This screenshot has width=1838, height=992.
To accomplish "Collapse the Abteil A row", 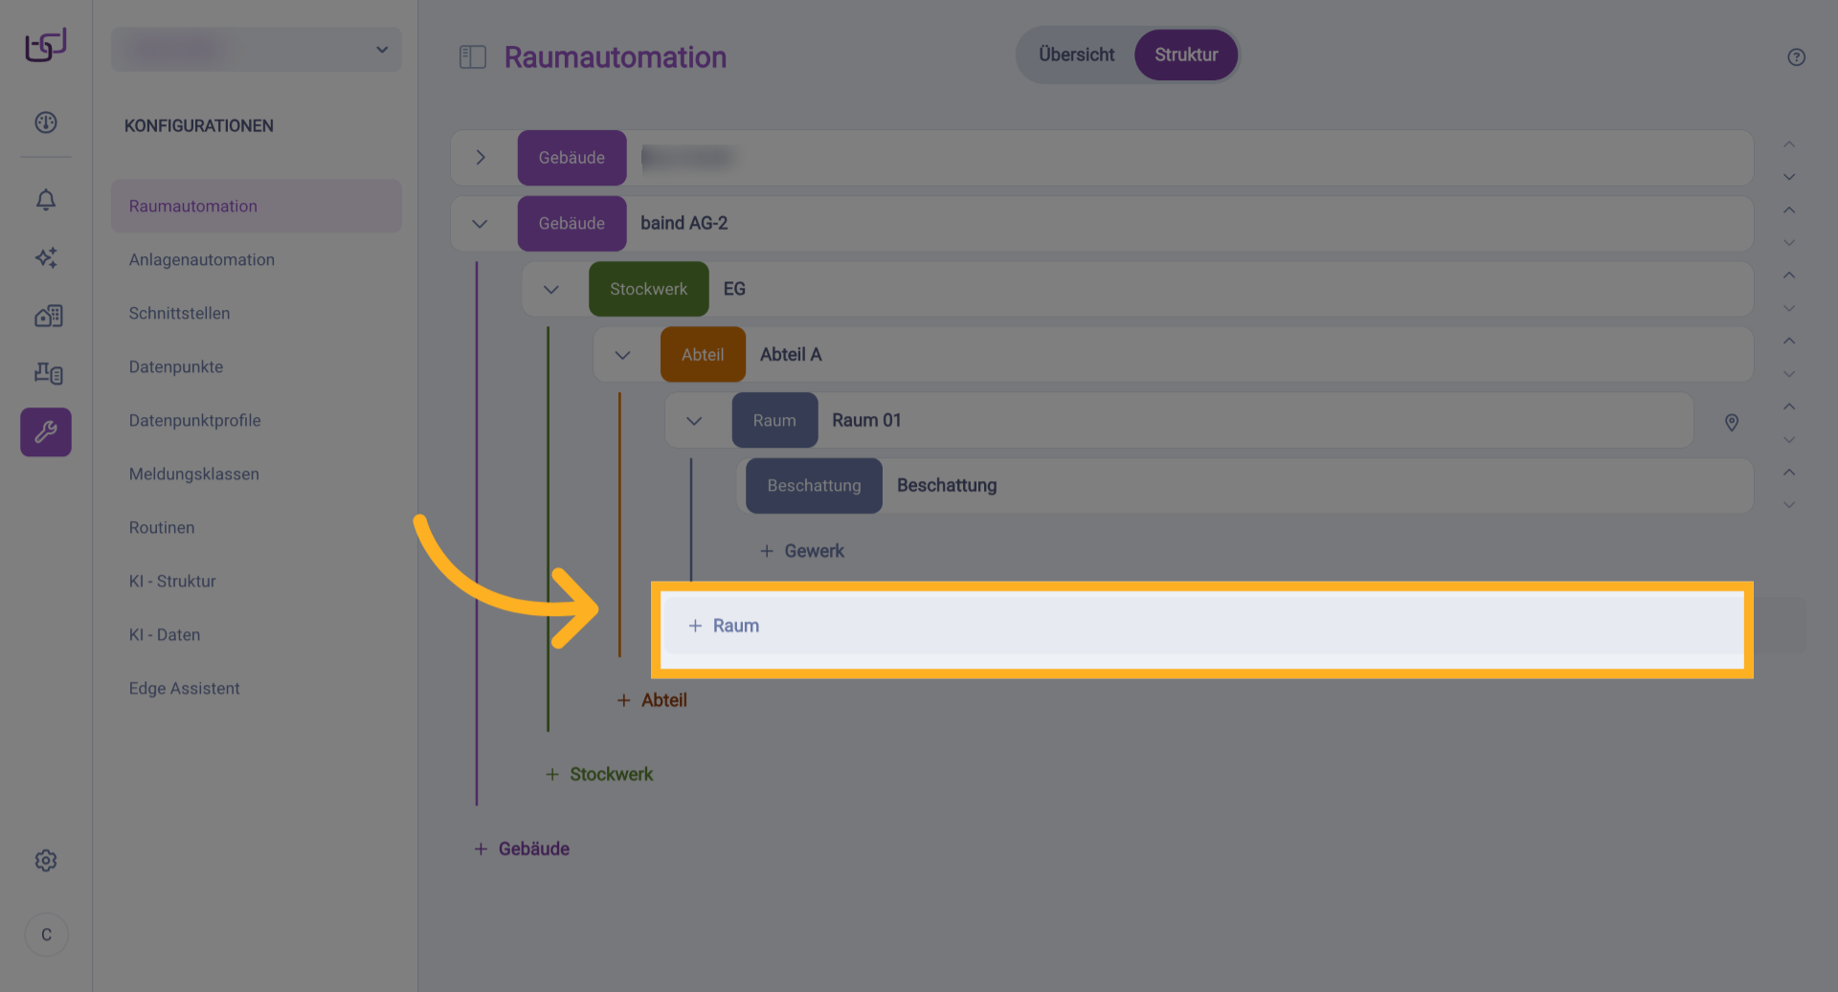I will tap(622, 355).
